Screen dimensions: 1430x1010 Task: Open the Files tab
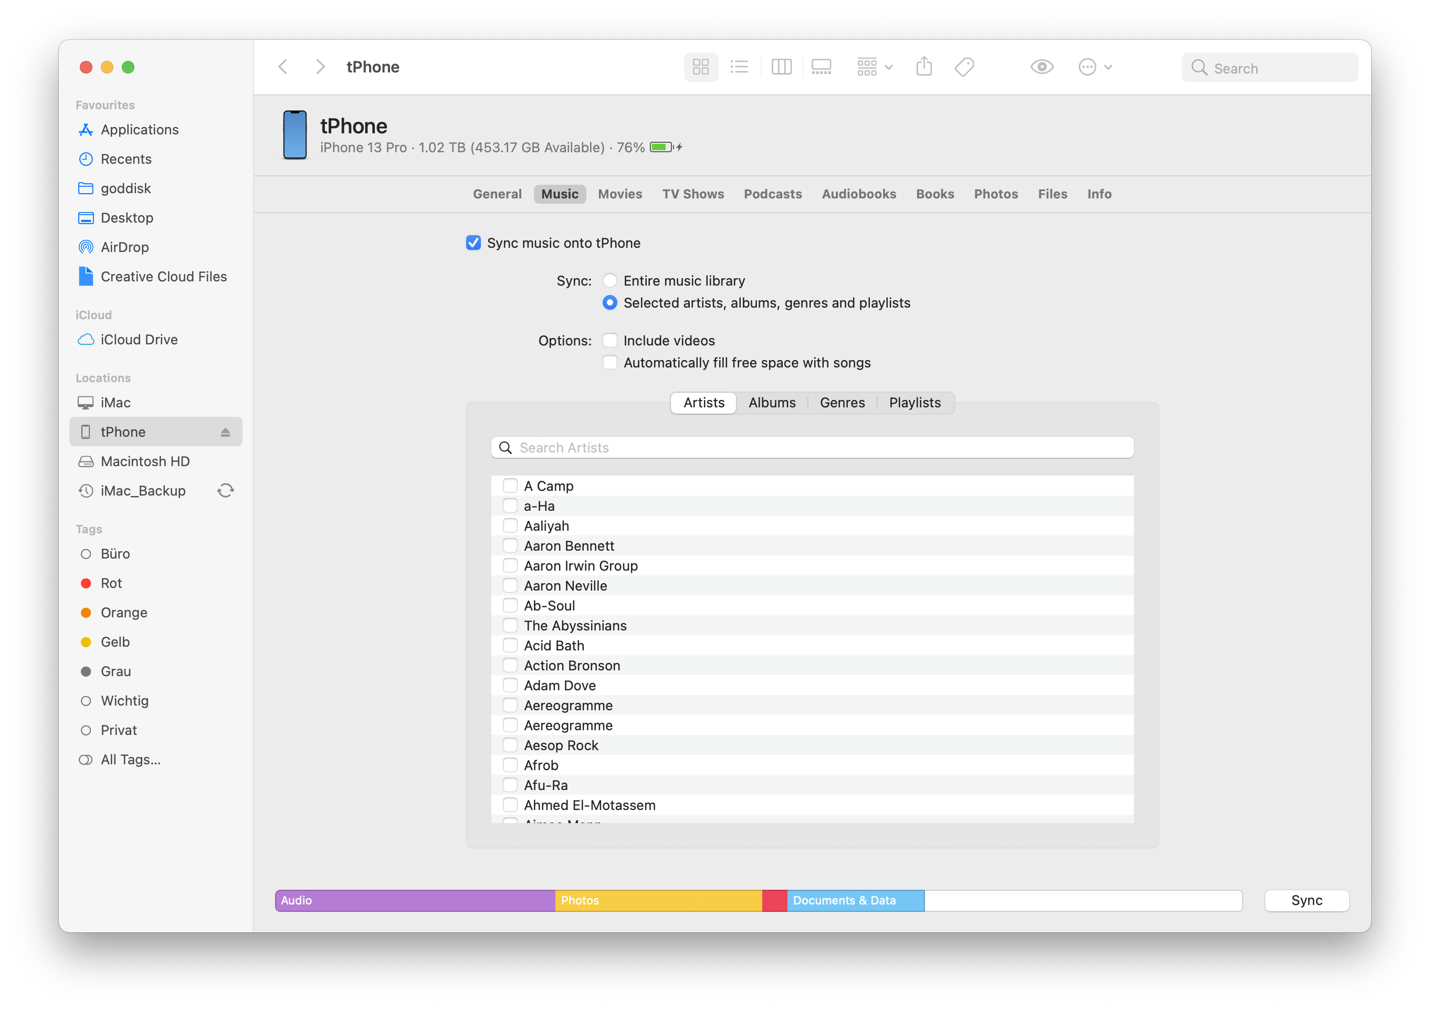pyautogui.click(x=1052, y=194)
